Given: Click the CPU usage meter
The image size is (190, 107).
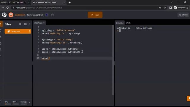Looking at the screenshot, I should click(x=7, y=103).
